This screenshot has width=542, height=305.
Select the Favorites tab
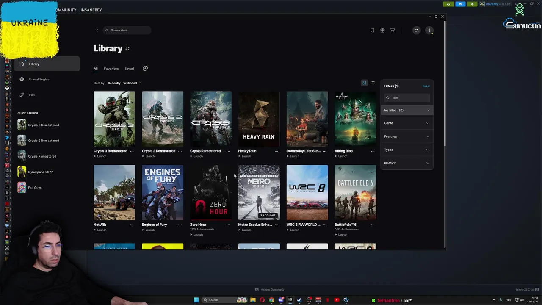(x=111, y=69)
